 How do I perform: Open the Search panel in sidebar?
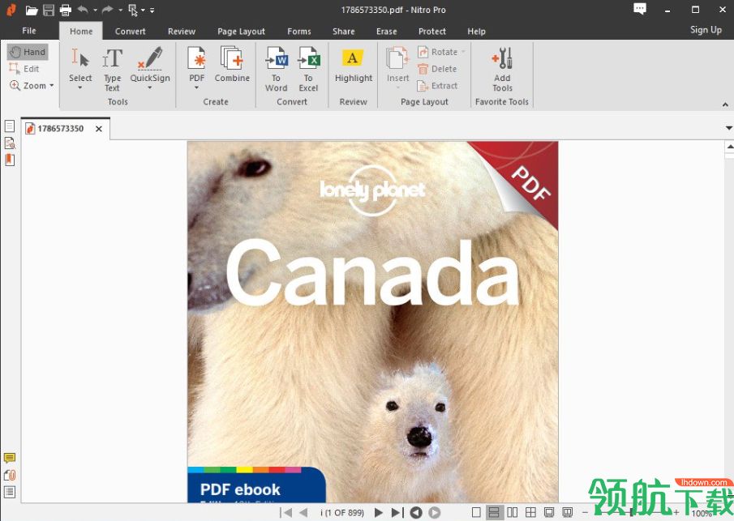pos(10,143)
